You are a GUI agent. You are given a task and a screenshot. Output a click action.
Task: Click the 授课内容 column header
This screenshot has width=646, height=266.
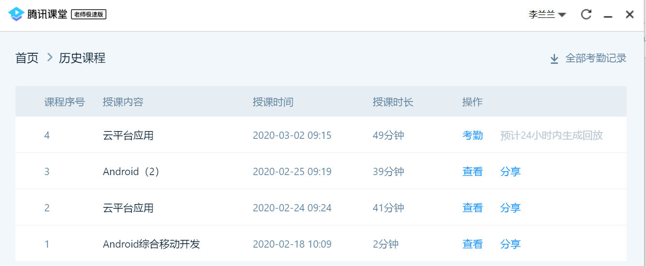pos(123,102)
